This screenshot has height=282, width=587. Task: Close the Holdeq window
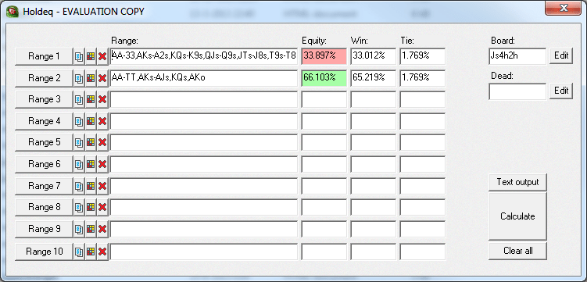pyautogui.click(x=563, y=8)
